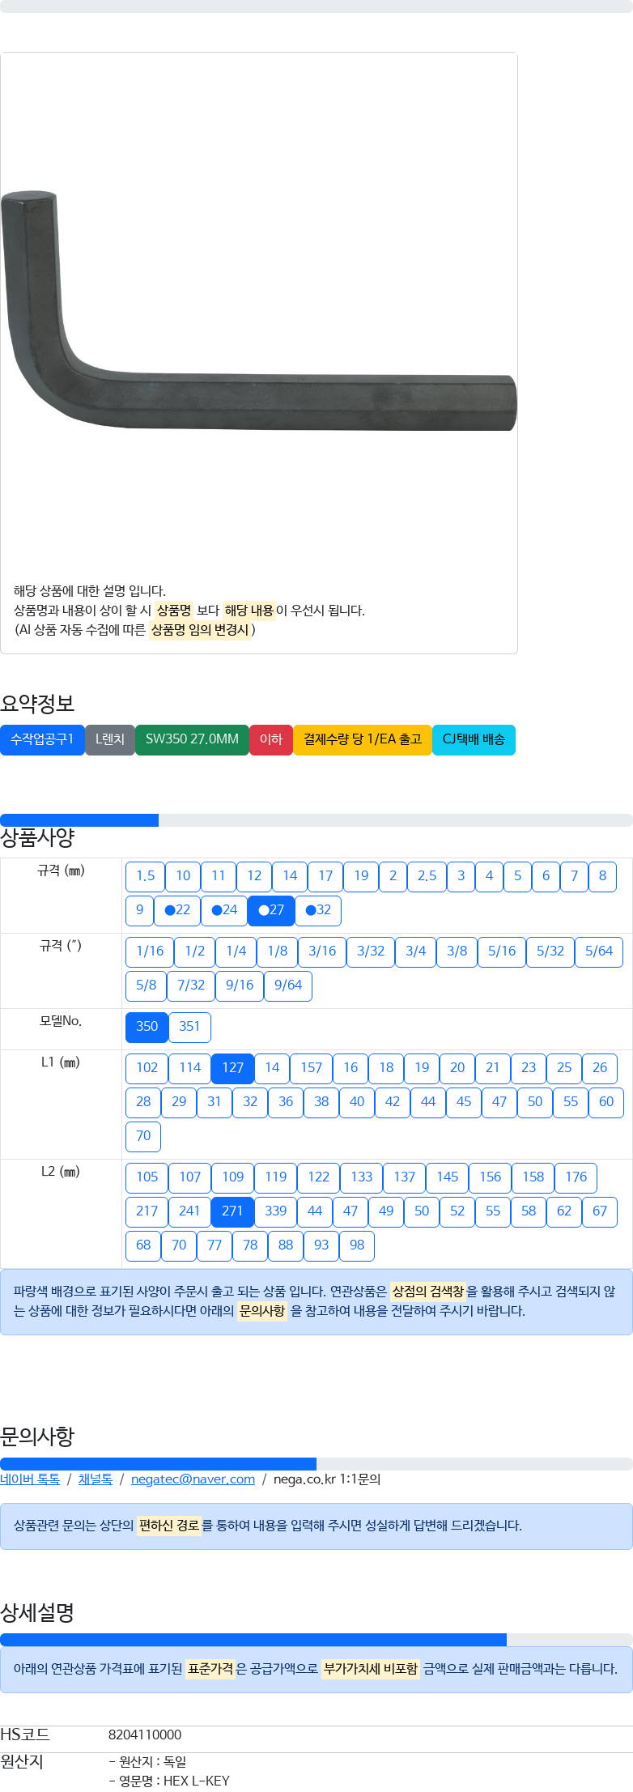Click the L렌치 tag
Screen dimensions: 633x1792
pyautogui.click(x=110, y=739)
